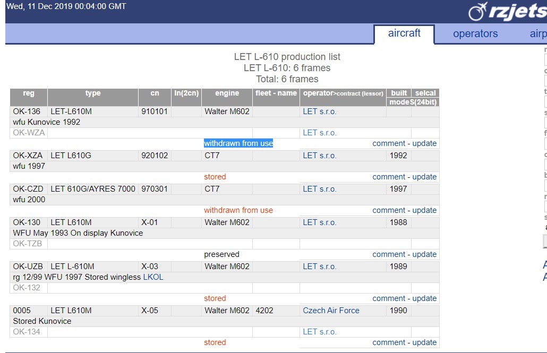Open the LKOL airport link

click(153, 277)
